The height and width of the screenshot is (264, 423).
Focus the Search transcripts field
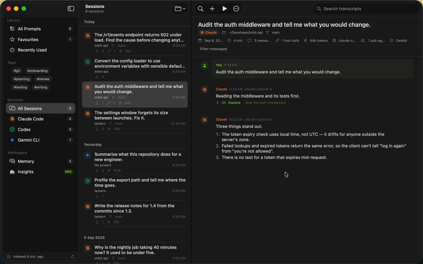coord(366,9)
